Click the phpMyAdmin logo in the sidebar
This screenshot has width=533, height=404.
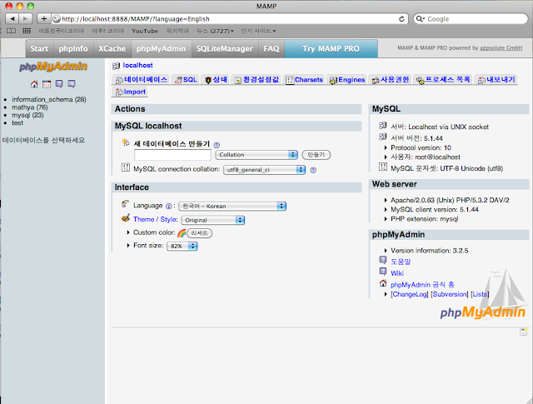(53, 67)
